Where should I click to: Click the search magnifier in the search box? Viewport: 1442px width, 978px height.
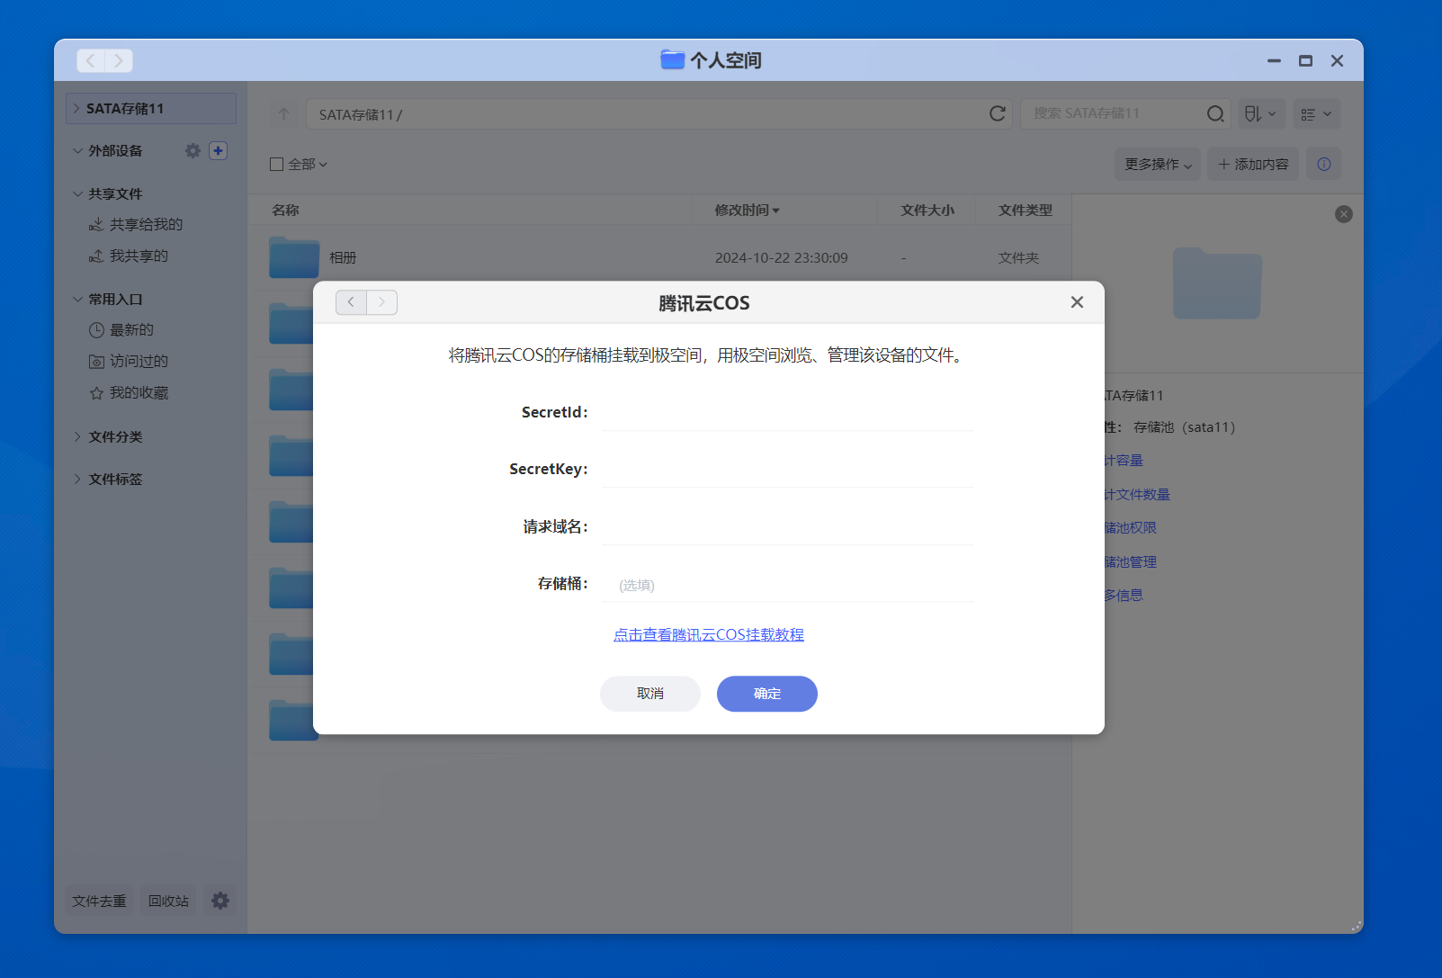tap(1215, 113)
